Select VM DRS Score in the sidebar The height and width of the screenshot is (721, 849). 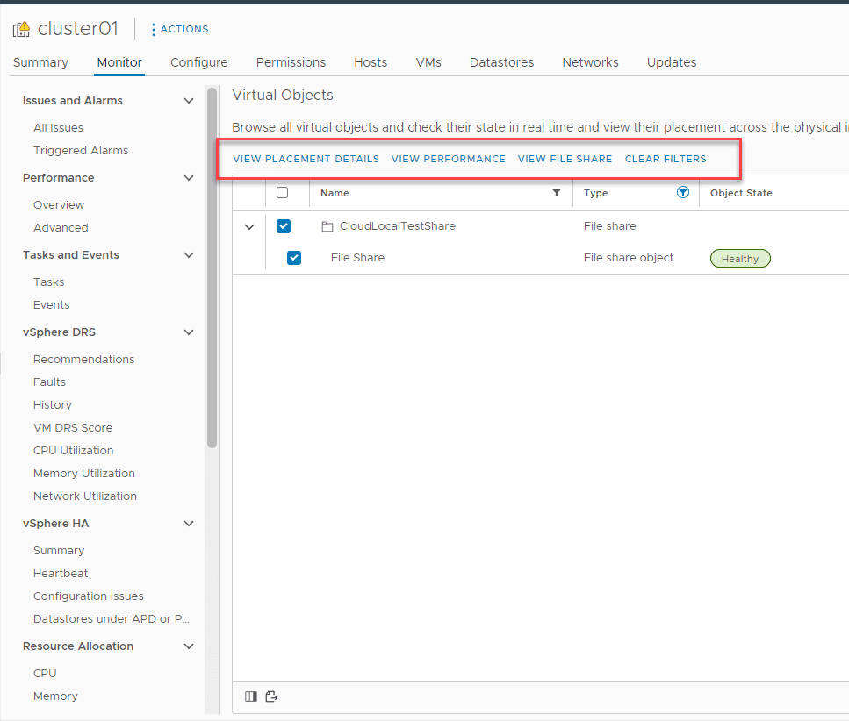coord(73,427)
